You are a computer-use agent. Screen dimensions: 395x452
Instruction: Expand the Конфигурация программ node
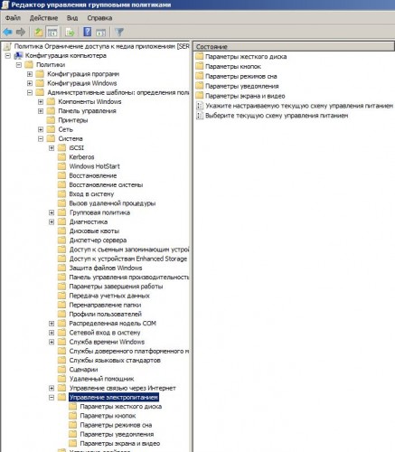[30, 74]
